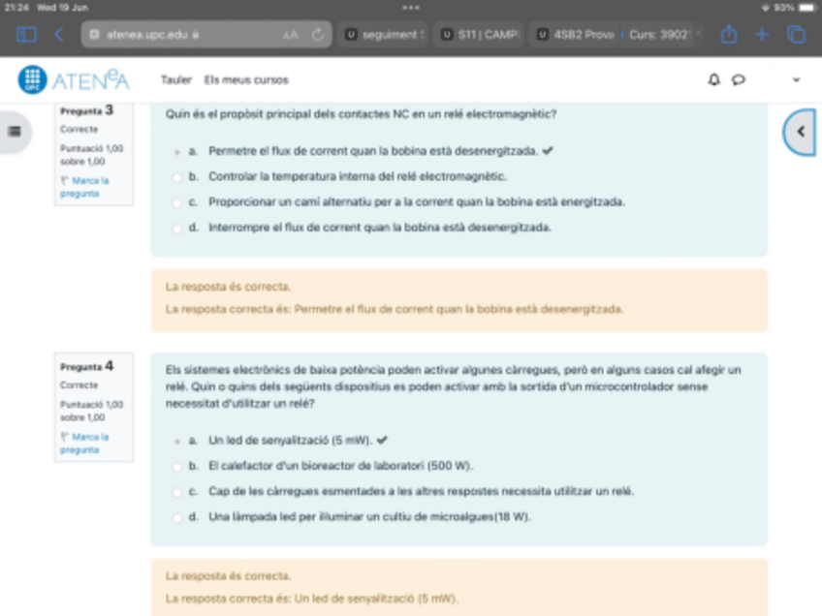Click the question text 'Quin és el propòsit principal'

coord(361,114)
